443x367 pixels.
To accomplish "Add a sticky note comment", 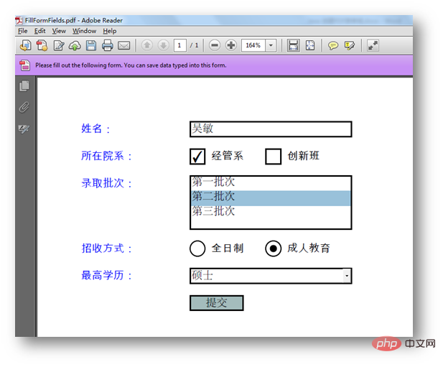I will pos(333,45).
